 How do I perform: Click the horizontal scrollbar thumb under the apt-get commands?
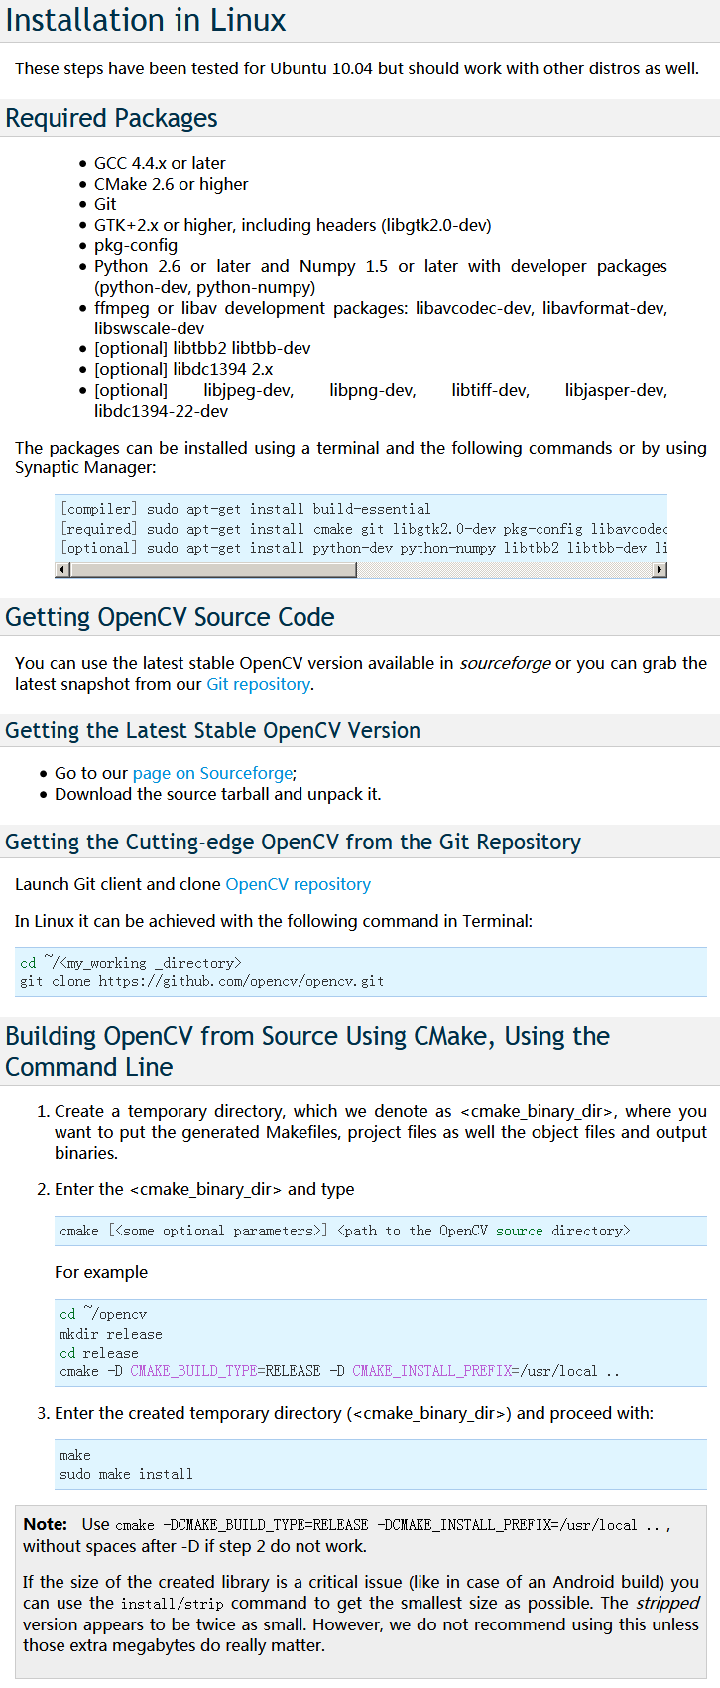[213, 569]
